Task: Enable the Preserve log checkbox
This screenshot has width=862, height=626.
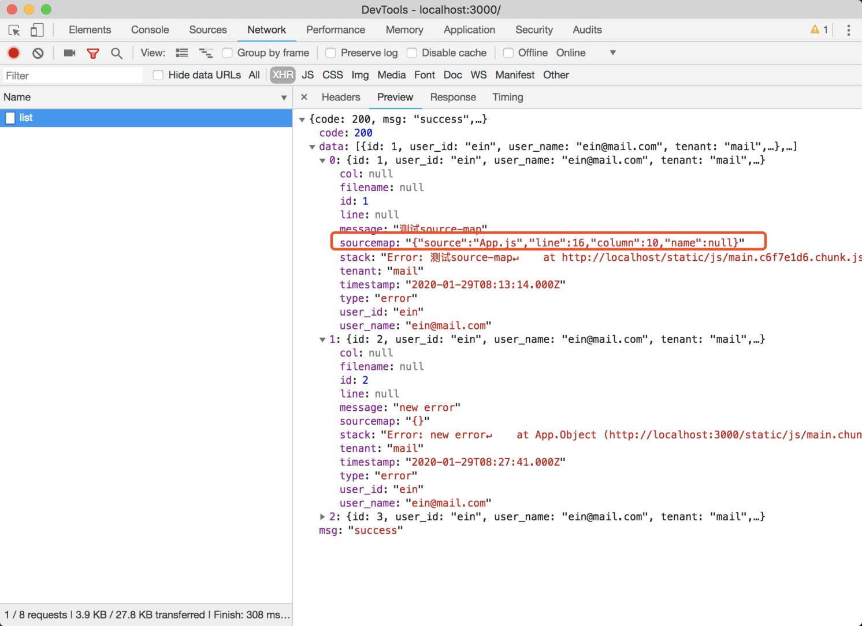Action: [331, 53]
